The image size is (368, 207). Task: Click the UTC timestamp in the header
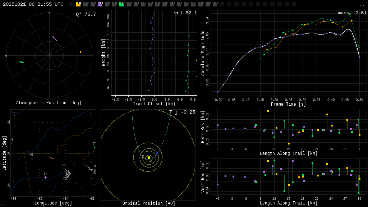33,4
